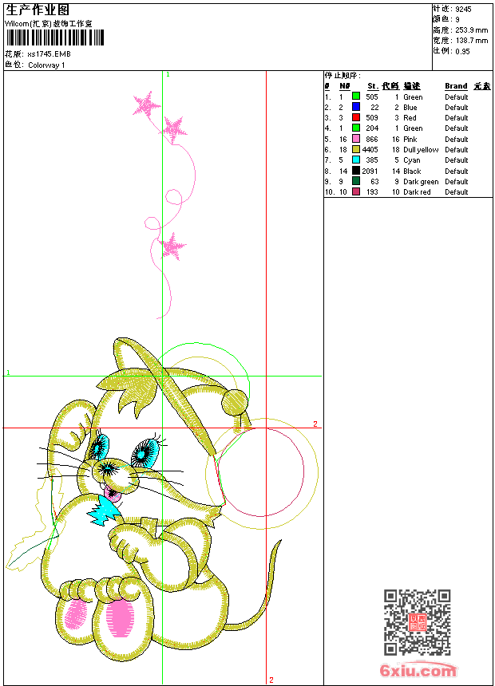495x686 pixels.
Task: Select the stitch count 204
Action: pos(372,128)
